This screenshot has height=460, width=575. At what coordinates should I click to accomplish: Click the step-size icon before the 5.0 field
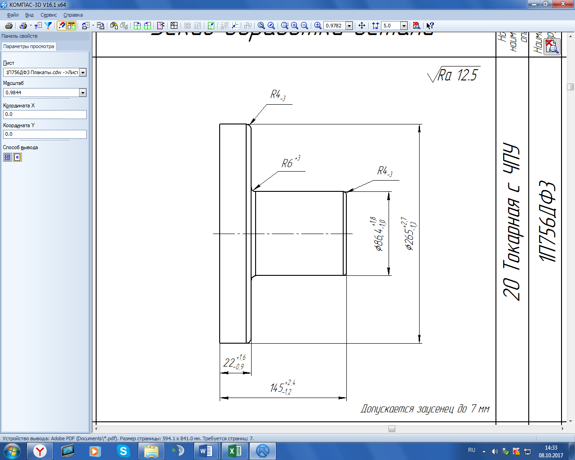point(376,26)
